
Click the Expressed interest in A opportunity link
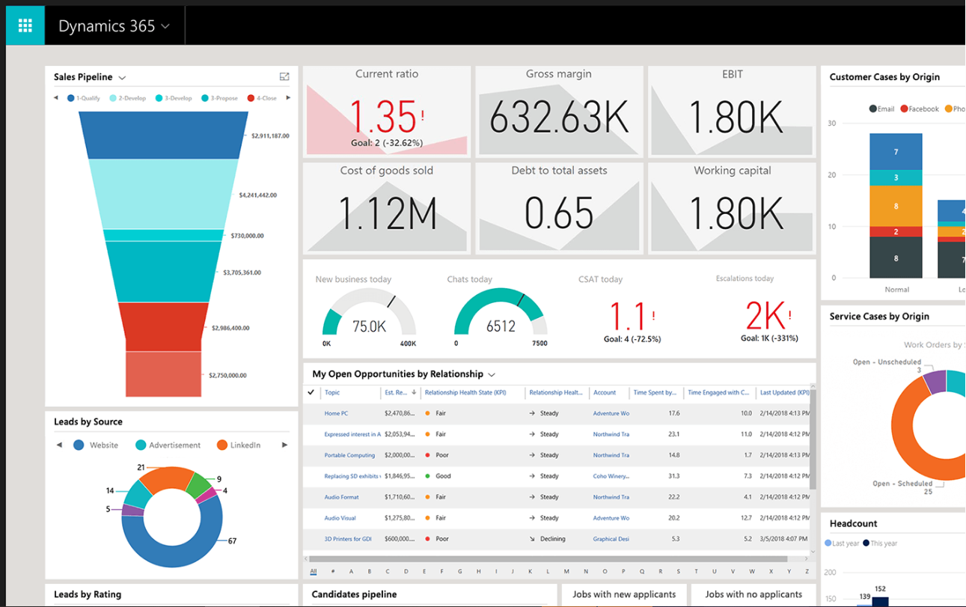[x=352, y=434]
